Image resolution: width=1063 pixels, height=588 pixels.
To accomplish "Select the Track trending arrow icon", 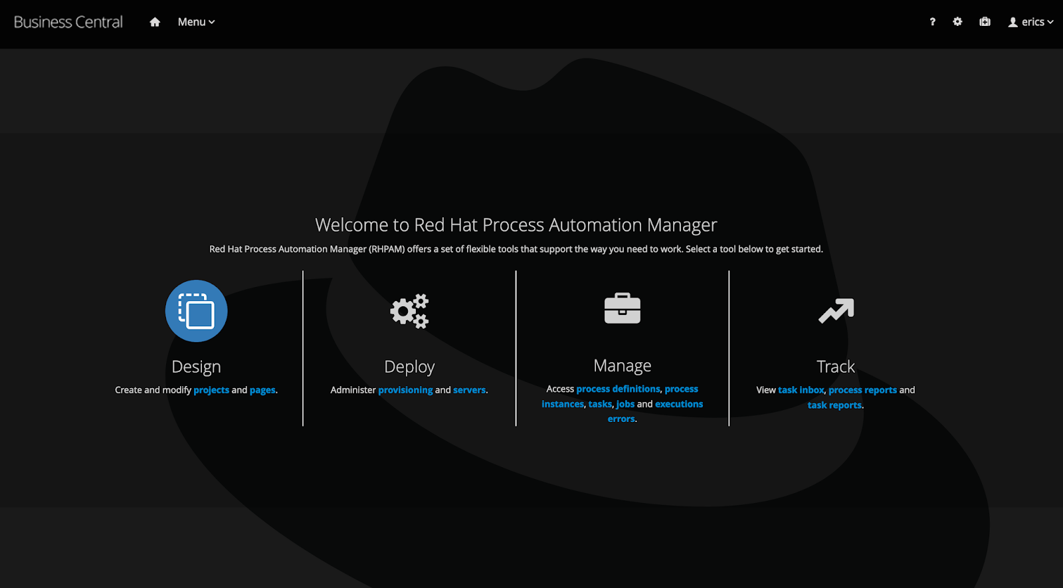I will pyautogui.click(x=836, y=311).
